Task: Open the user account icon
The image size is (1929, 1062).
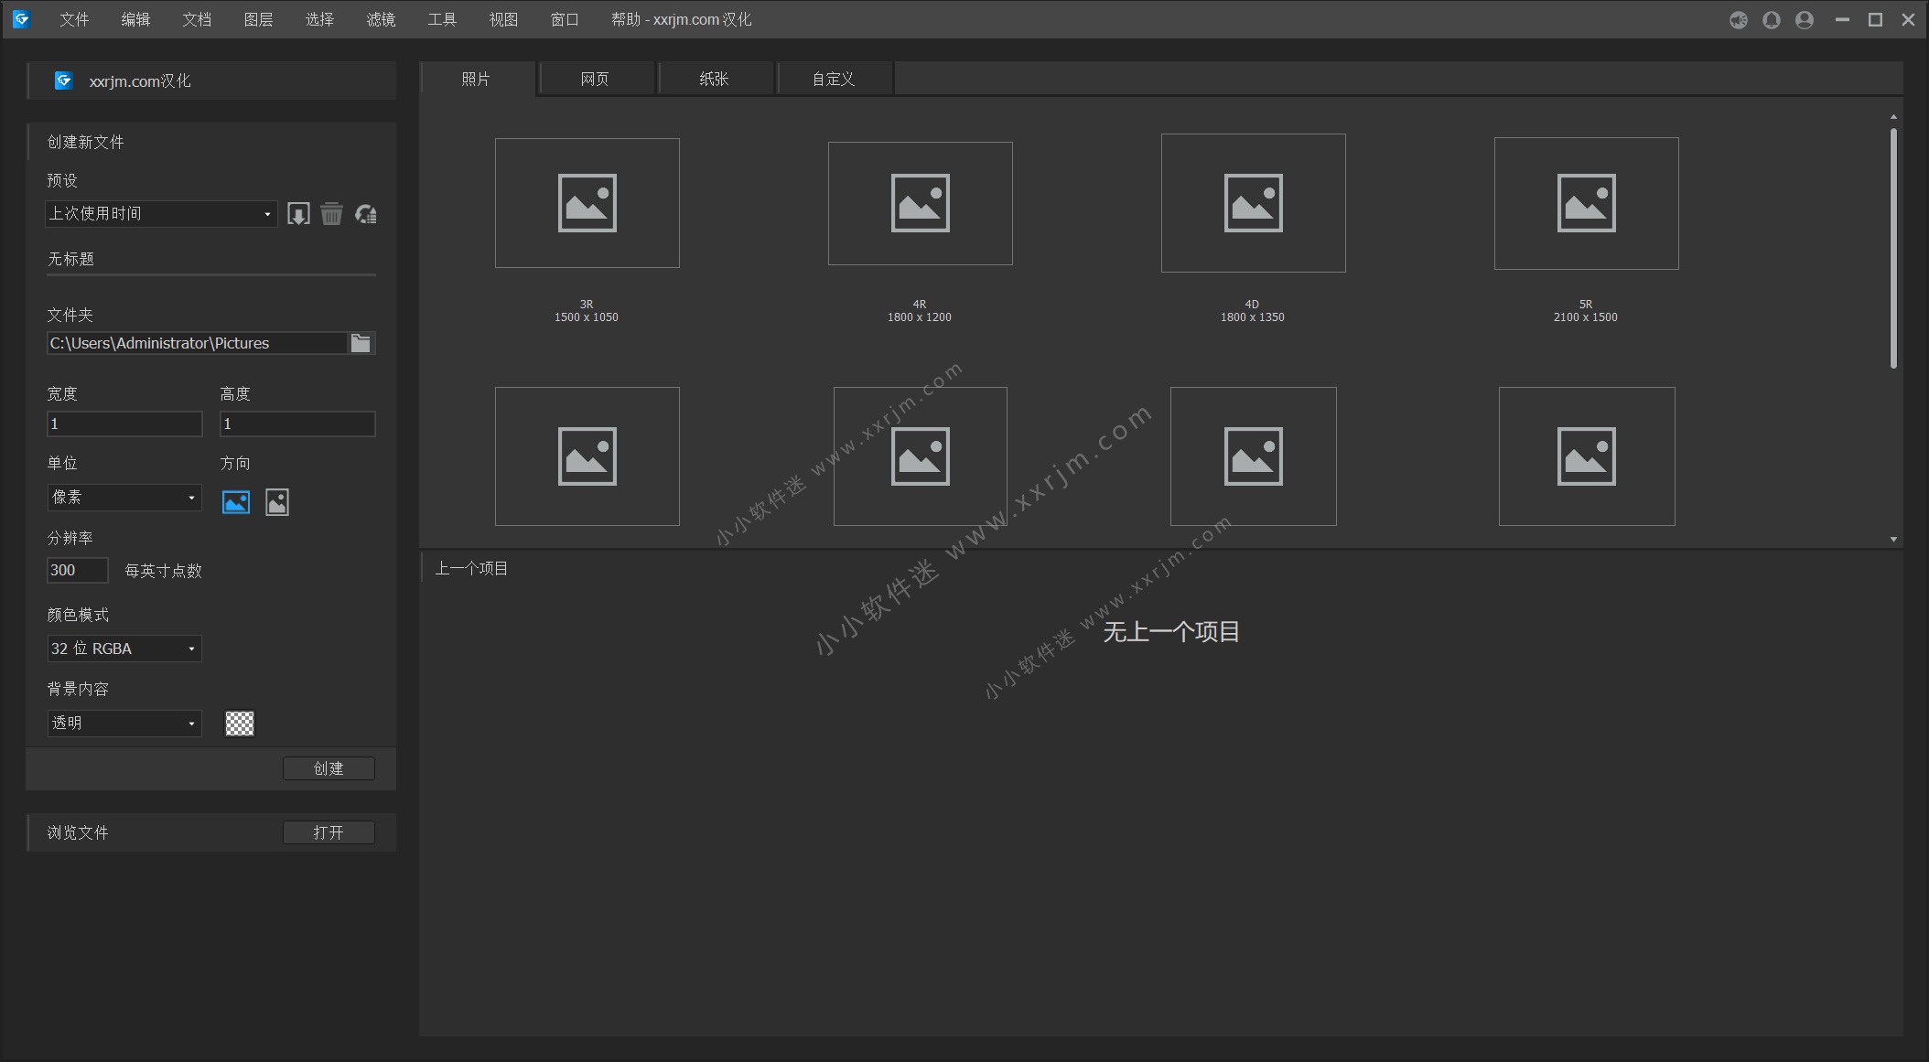Action: 1805,19
